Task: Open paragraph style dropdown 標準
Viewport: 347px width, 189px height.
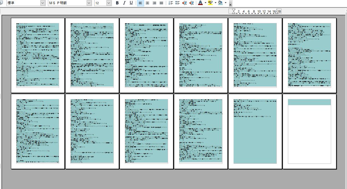Action: (43, 3)
